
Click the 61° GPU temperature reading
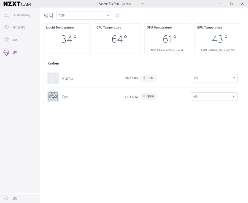pos(169,39)
